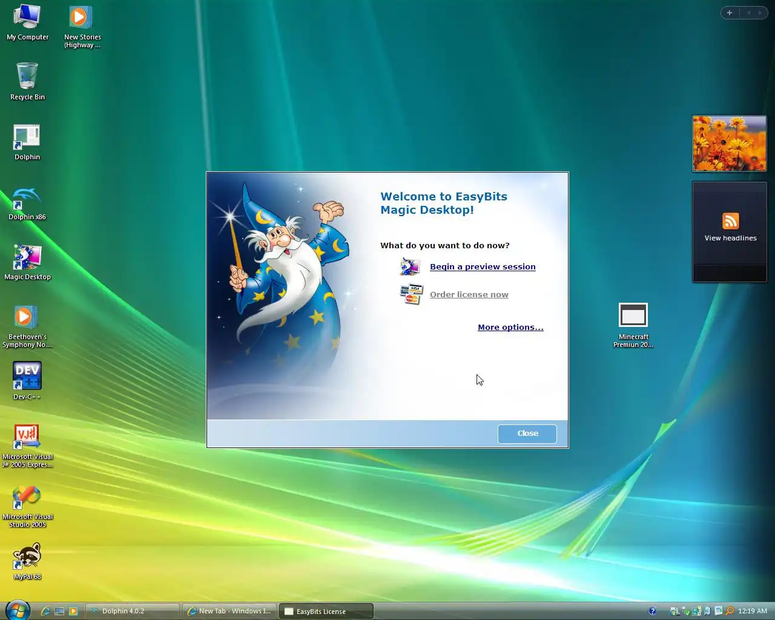775x620 pixels.
Task: Select Microsoft Visual Studio 2005 shortcut
Action: [x=27, y=506]
